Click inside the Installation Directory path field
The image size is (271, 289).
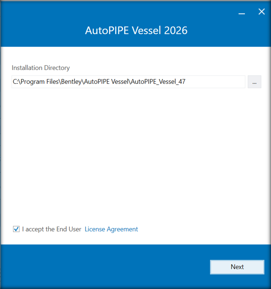coord(129,82)
